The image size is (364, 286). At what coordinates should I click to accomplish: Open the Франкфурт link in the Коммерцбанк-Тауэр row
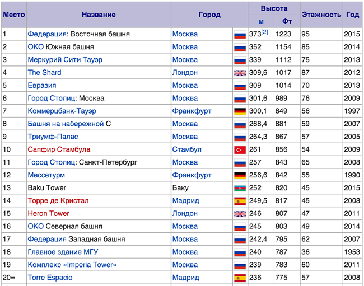click(192, 111)
